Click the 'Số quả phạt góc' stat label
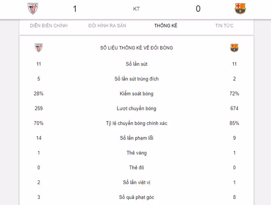The height and width of the screenshot is (205, 271). click(x=137, y=197)
